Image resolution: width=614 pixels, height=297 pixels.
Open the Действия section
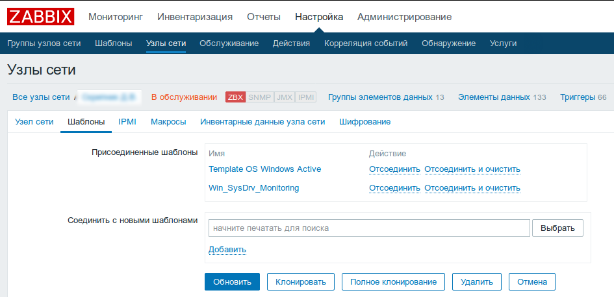(x=291, y=43)
